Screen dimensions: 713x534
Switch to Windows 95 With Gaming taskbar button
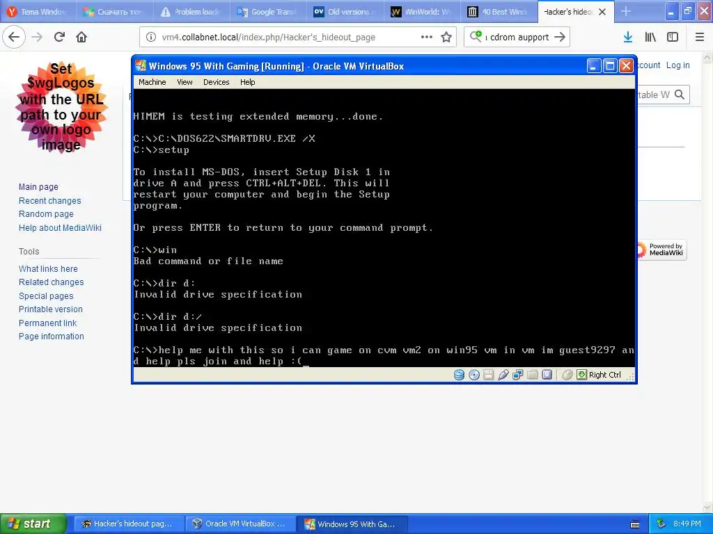[352, 524]
